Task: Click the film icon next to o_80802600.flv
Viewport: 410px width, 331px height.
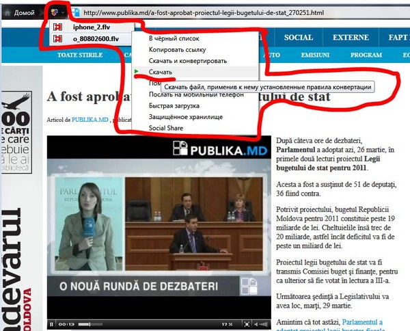Action: click(x=57, y=39)
